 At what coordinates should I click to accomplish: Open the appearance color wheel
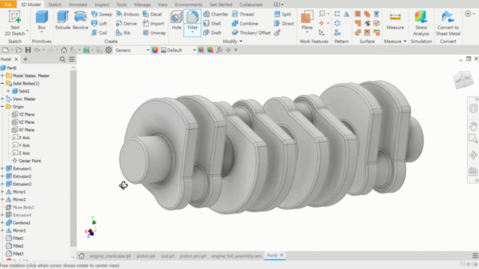[x=155, y=50]
